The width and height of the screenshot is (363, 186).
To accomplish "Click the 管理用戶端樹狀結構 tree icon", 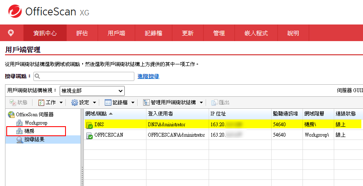I will point(146,103).
